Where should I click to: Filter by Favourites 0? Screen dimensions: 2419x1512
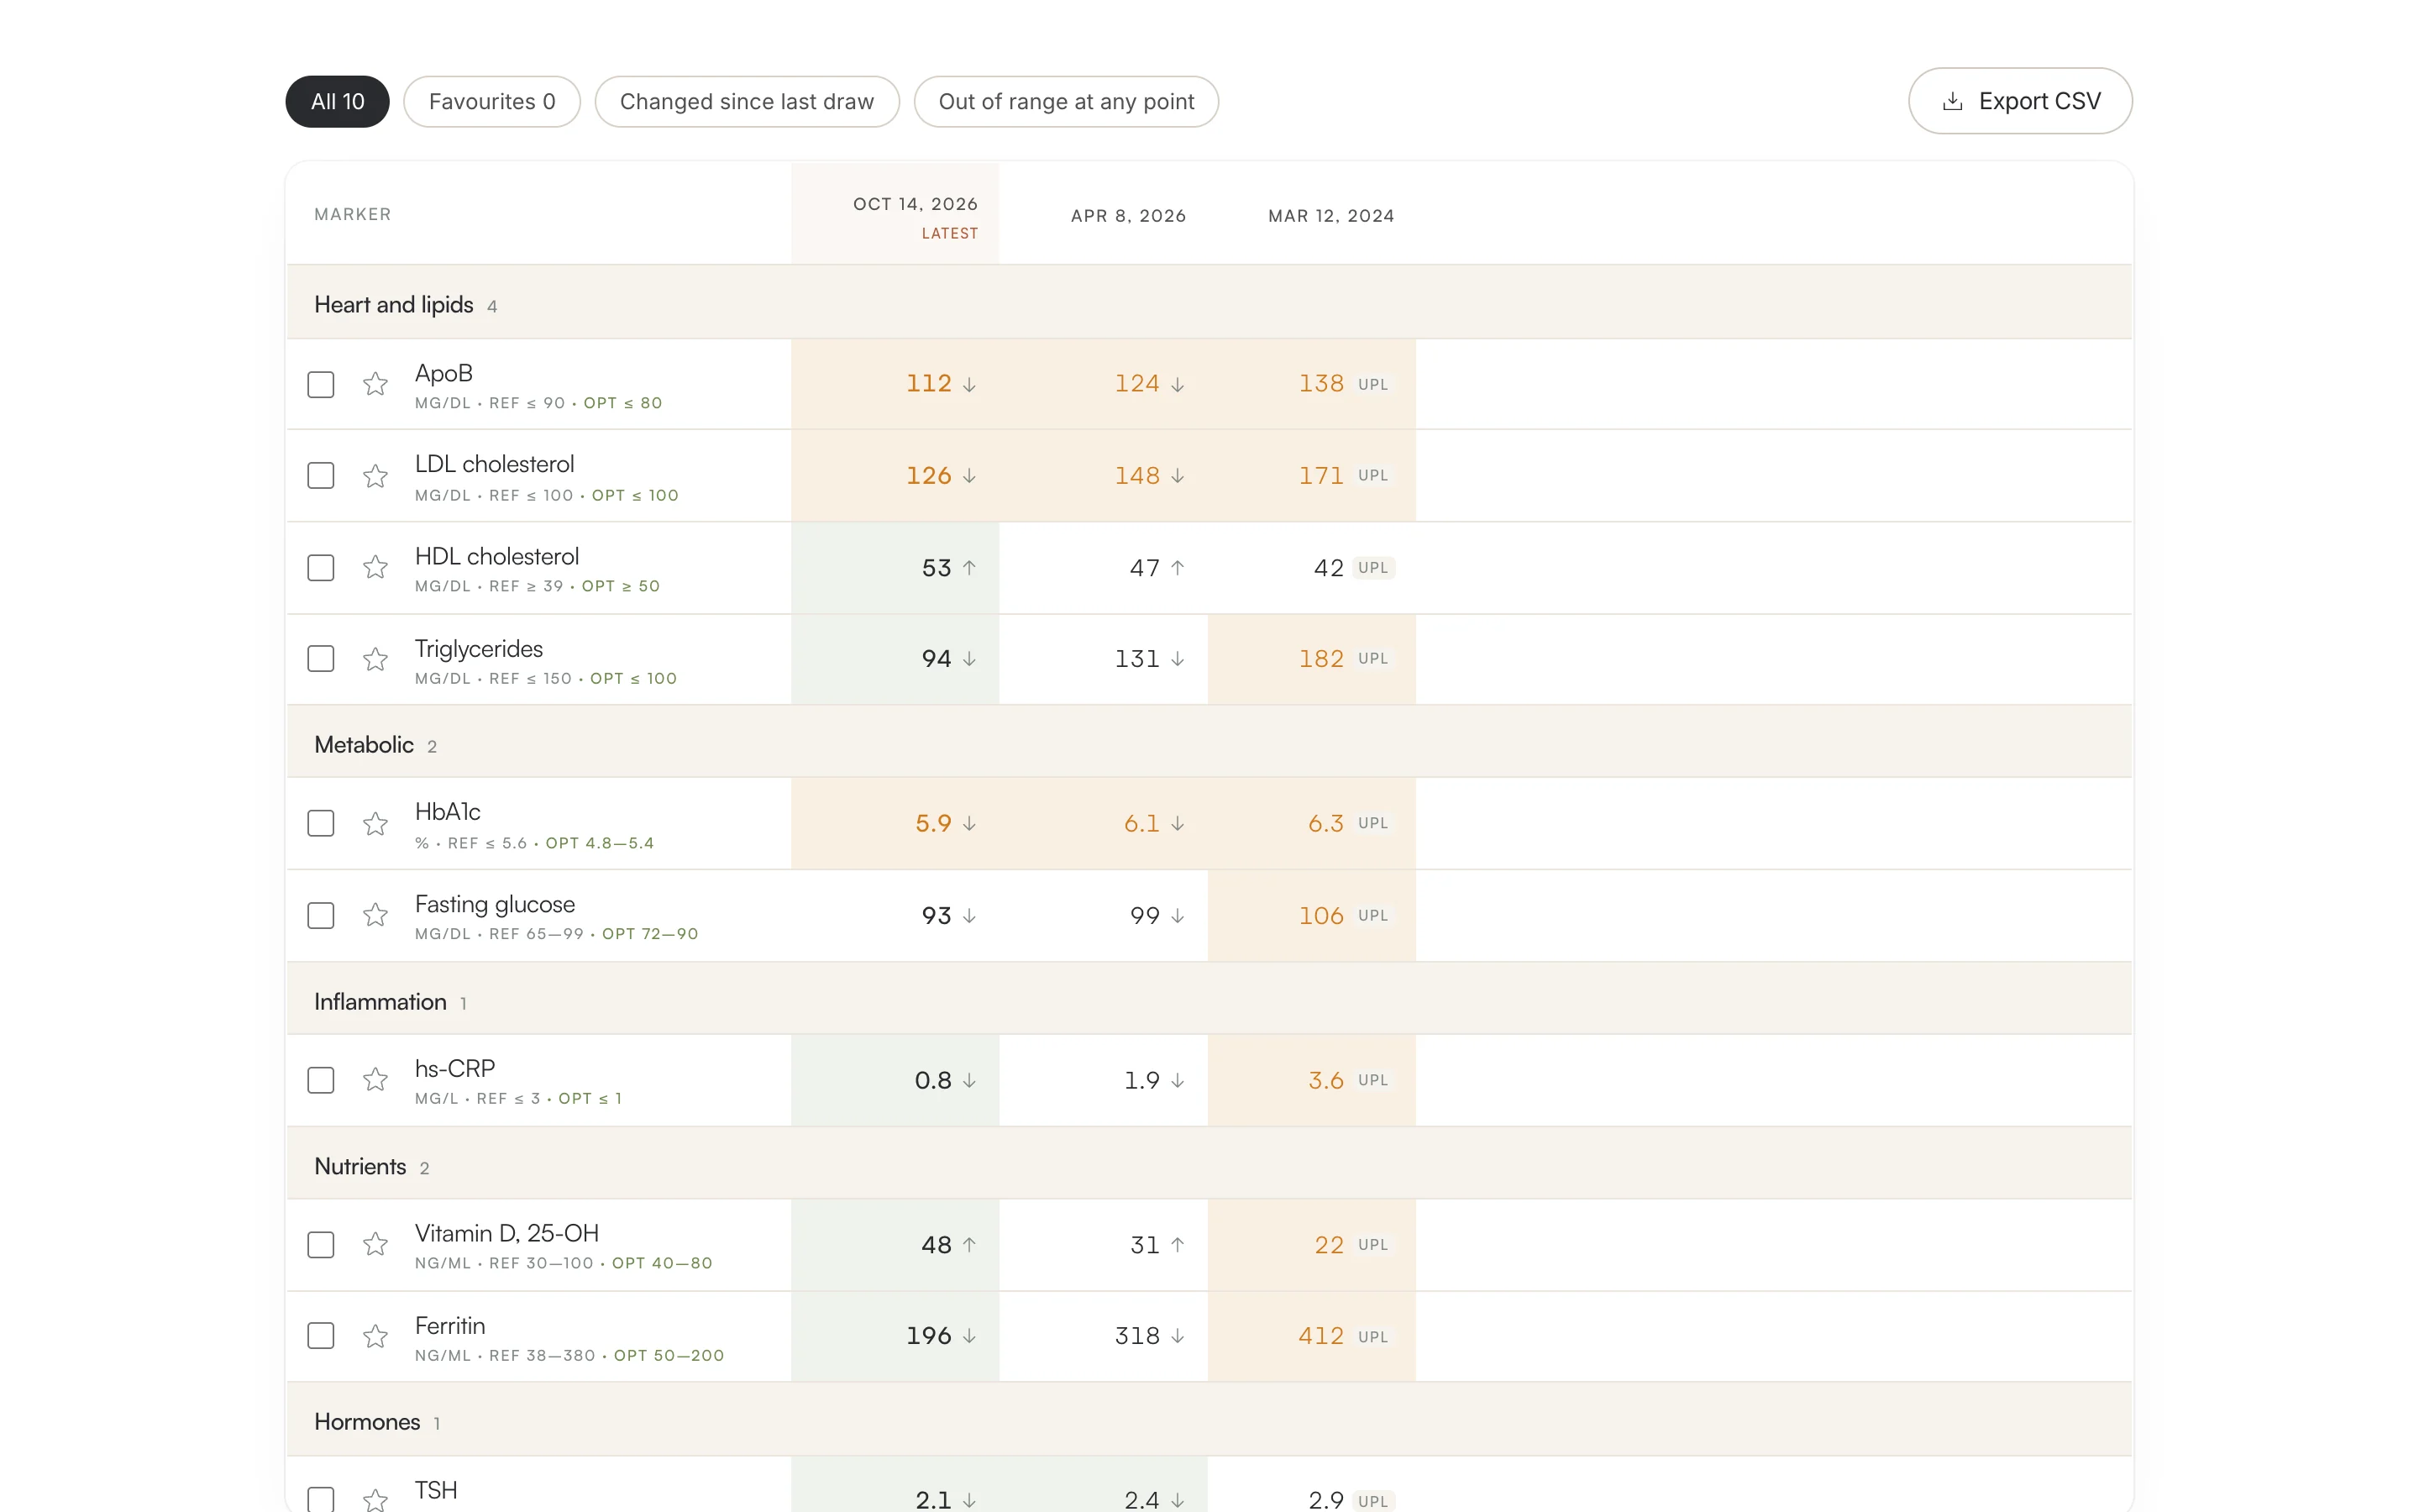[x=492, y=102]
